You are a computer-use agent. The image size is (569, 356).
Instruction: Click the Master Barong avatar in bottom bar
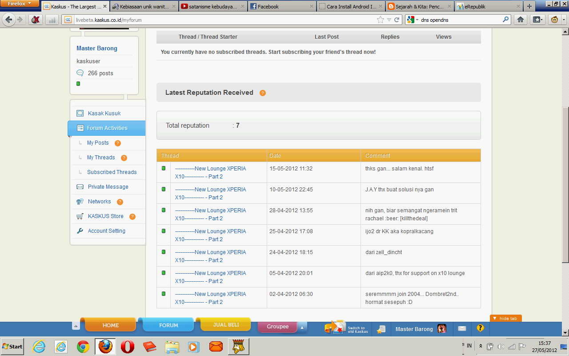[442, 328]
